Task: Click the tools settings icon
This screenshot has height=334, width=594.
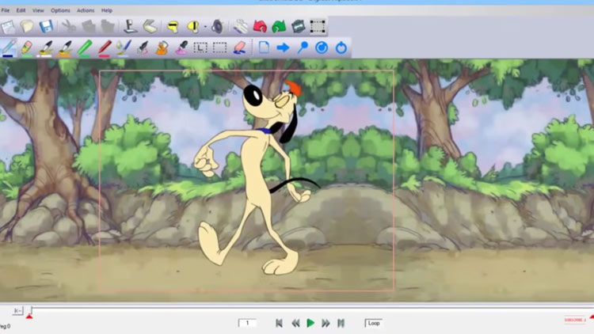Action: pos(240,27)
